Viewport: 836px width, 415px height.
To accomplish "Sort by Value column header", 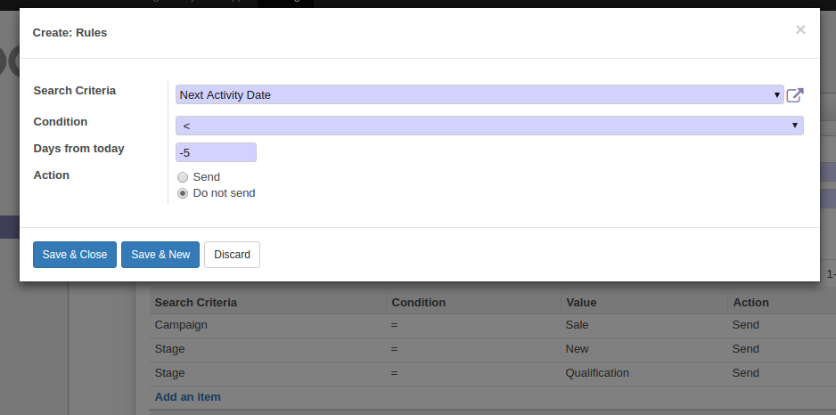I will tap(581, 303).
